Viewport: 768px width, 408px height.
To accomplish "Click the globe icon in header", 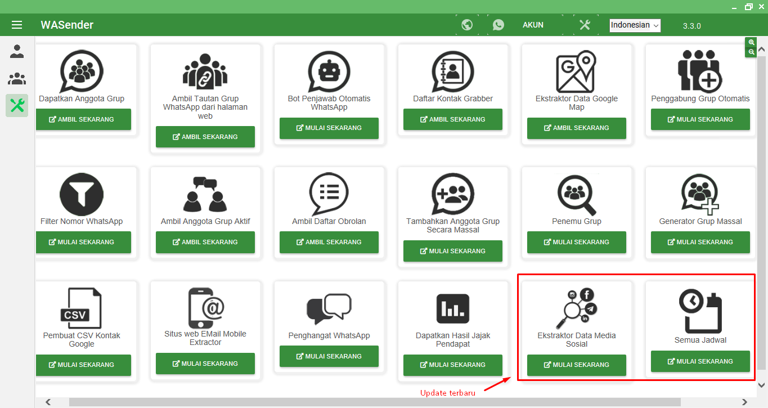I will (x=466, y=25).
